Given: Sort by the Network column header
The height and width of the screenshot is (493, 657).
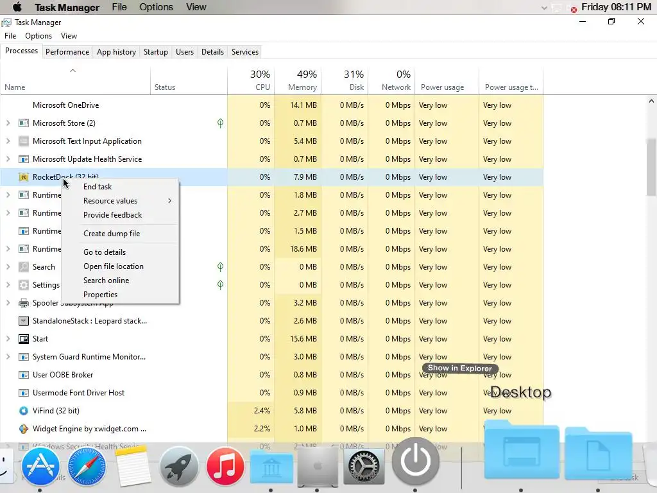Looking at the screenshot, I should click(391, 80).
